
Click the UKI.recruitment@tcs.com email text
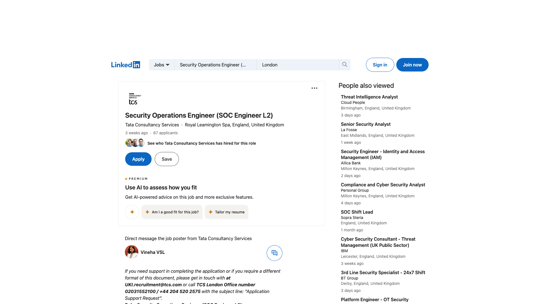pos(153,285)
